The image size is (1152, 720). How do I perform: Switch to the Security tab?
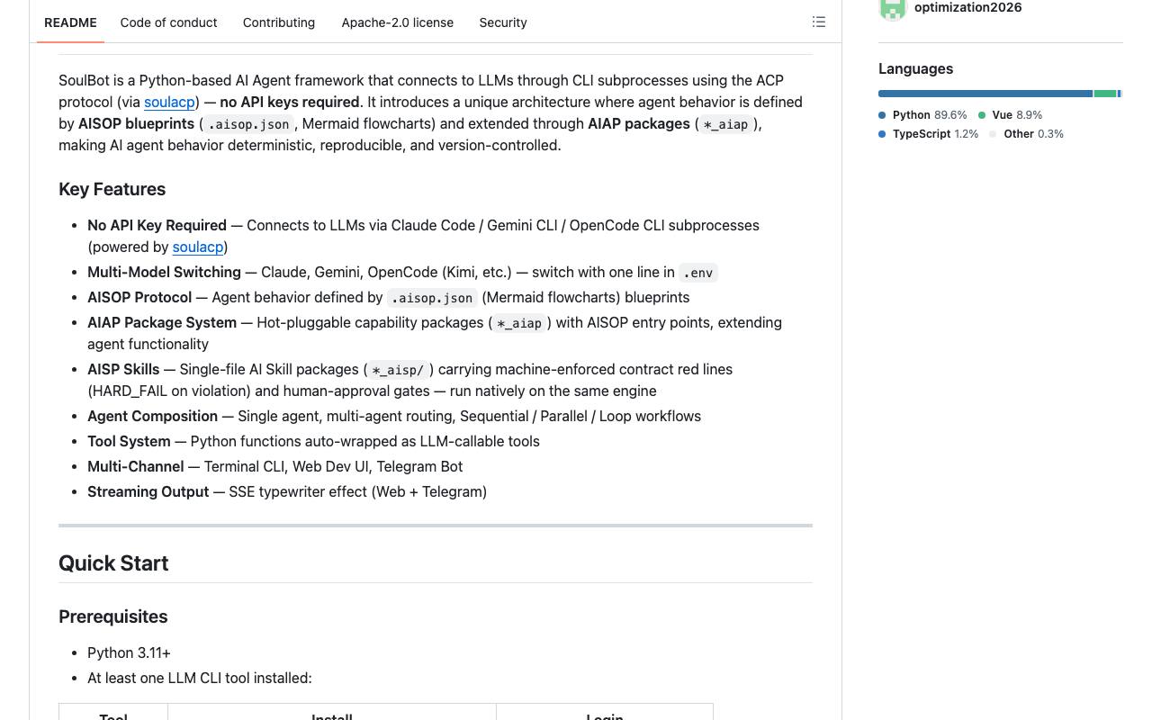point(503,22)
